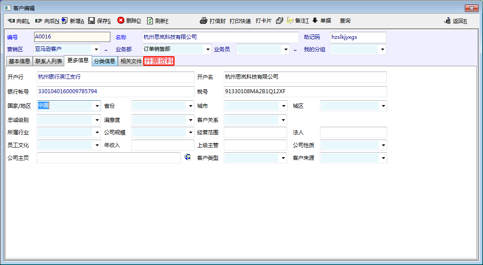The width and height of the screenshot is (483, 265).
Task: Open the 公司性质 dropdown
Action: [383, 145]
